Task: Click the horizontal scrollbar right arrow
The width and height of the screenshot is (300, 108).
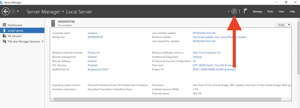Action: [290, 99]
